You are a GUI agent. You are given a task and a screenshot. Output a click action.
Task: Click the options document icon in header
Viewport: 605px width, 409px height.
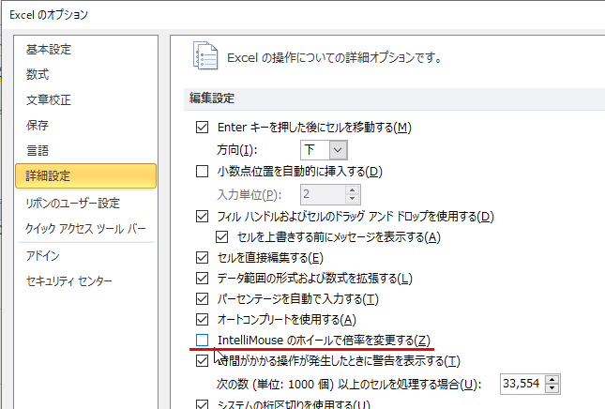point(205,56)
